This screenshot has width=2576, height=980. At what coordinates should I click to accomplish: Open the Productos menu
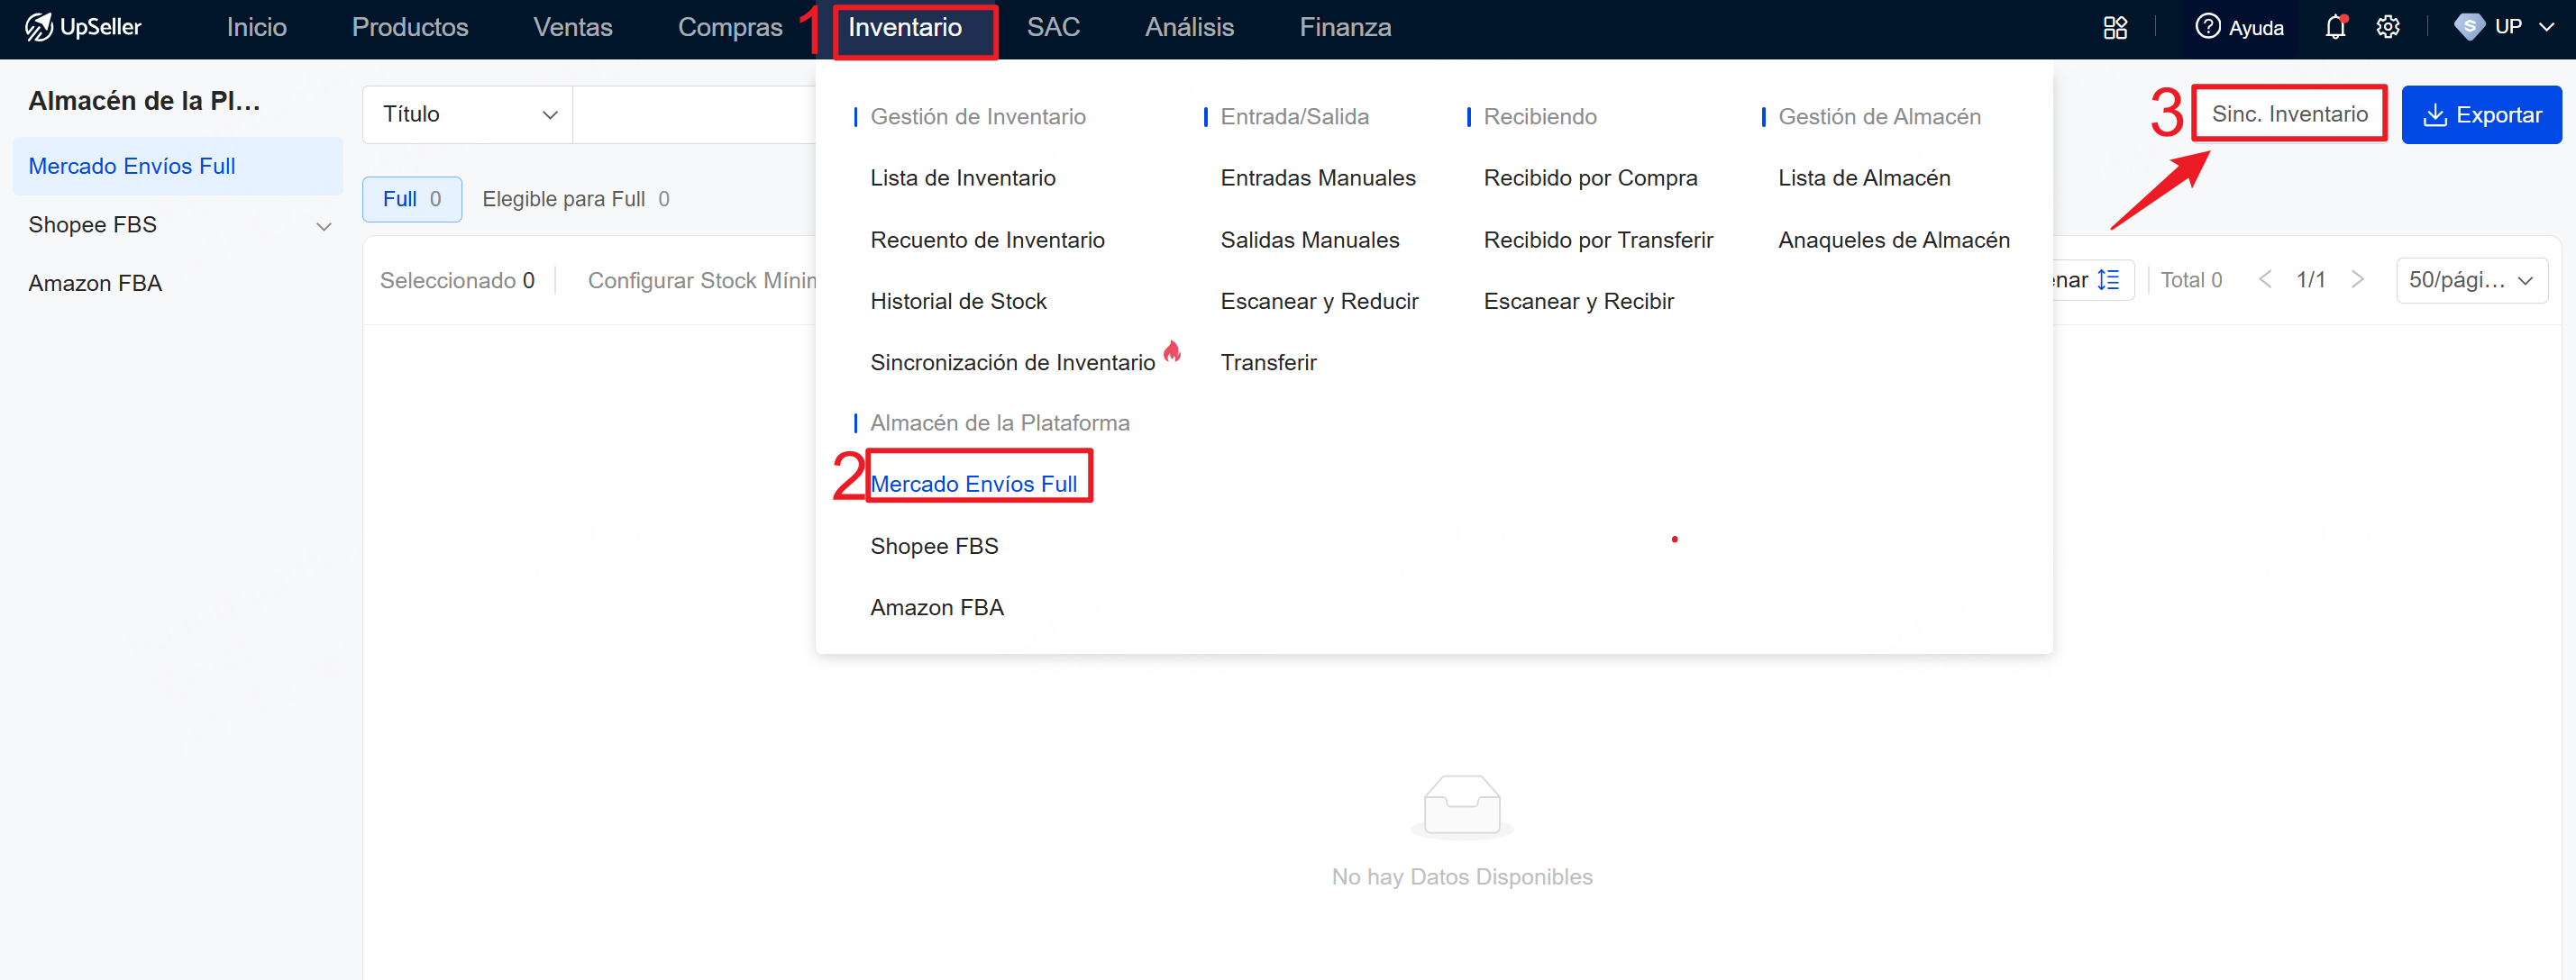410,27
